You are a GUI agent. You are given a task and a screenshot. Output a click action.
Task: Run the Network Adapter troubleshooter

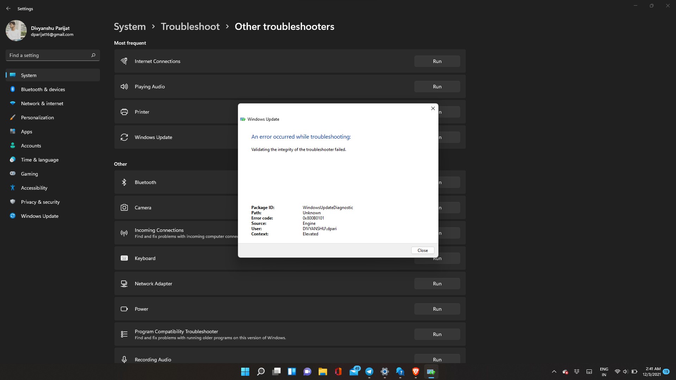click(437, 283)
